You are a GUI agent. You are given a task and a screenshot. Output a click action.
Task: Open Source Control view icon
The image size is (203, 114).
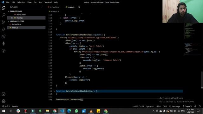coord(3,22)
